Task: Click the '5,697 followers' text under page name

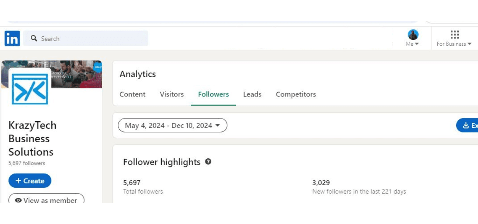Action: [27, 163]
